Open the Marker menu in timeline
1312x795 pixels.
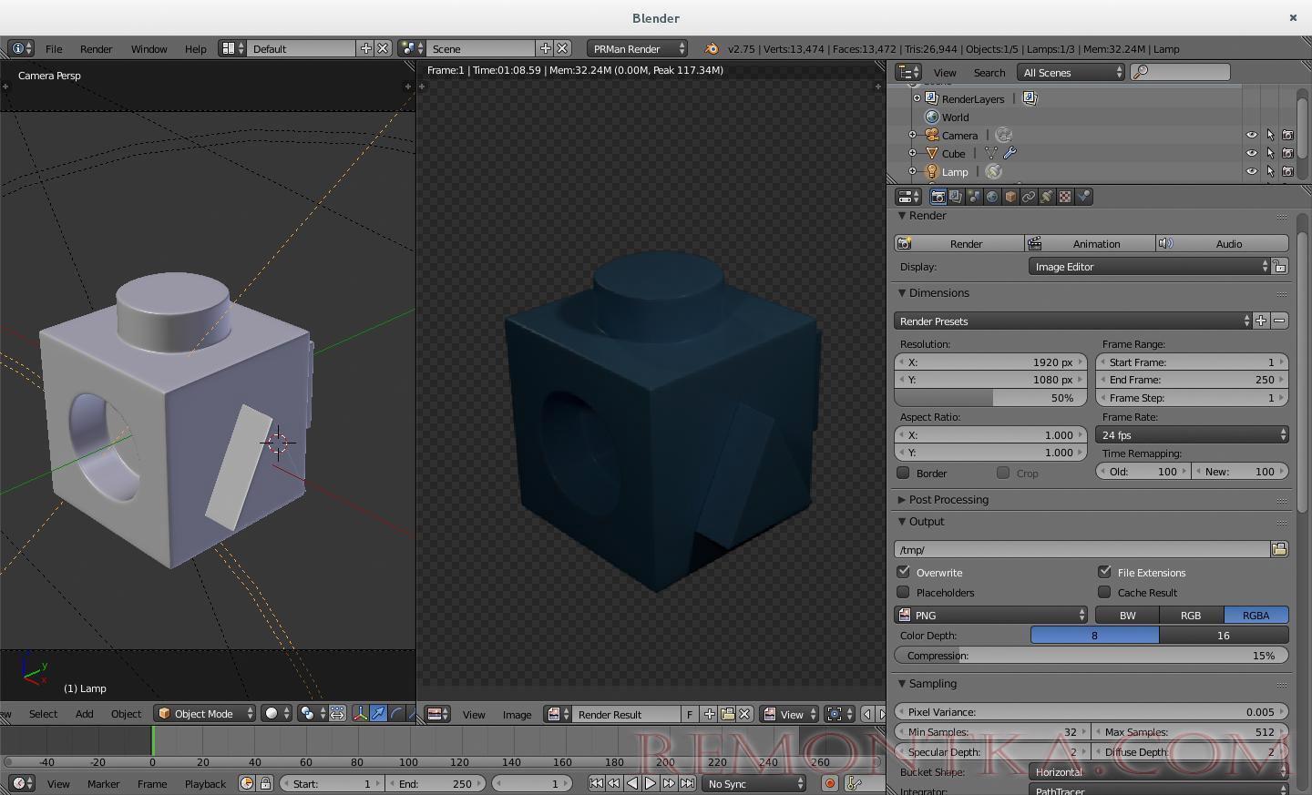coord(103,783)
